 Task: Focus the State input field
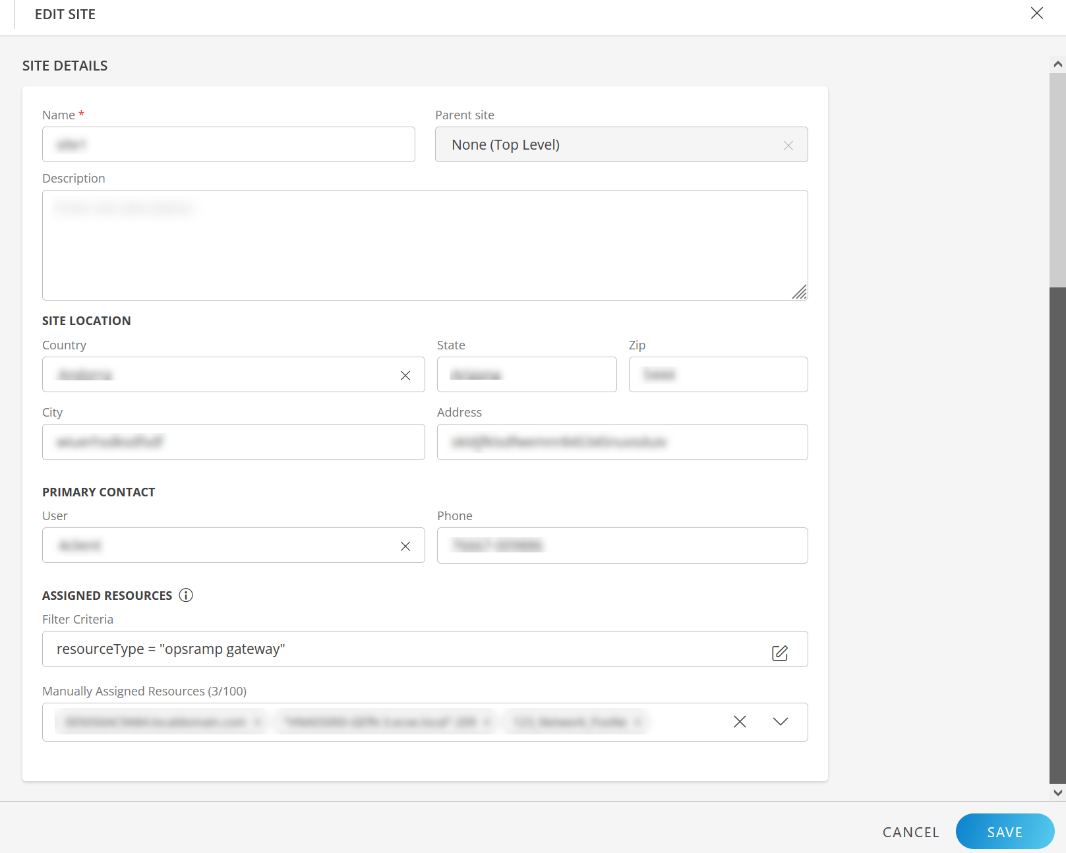(527, 374)
